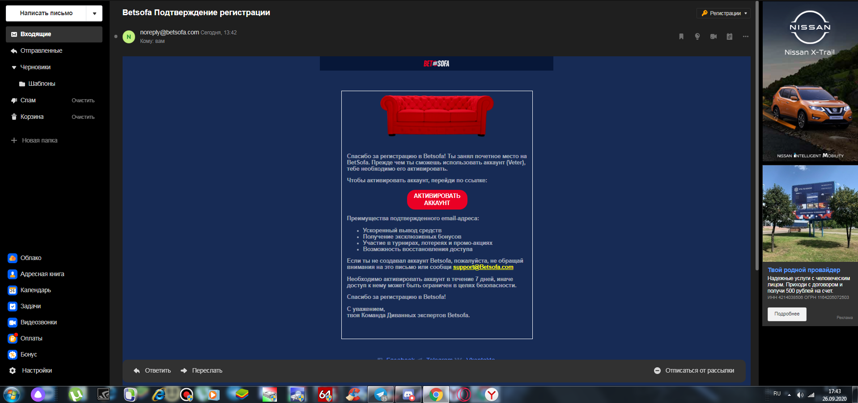Open CCleaner from the taskbar
The width and height of the screenshot is (858, 403).
point(353,395)
